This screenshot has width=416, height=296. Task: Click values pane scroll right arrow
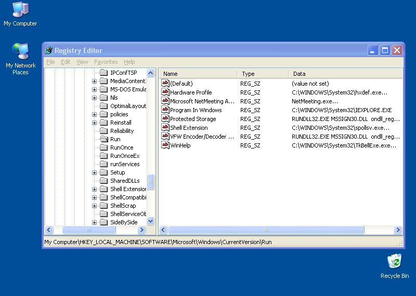[x=398, y=230]
